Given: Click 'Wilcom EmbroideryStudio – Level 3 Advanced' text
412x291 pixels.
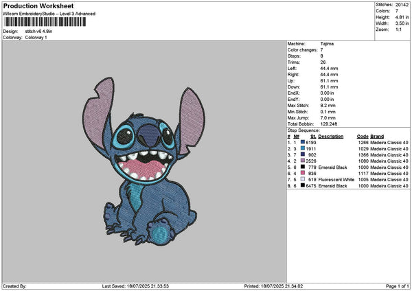Looking at the screenshot, I should [49, 14].
